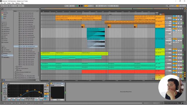Toggle Draw Mode pencil in control bar
The width and height of the screenshot is (187, 105).
tap(167, 6)
